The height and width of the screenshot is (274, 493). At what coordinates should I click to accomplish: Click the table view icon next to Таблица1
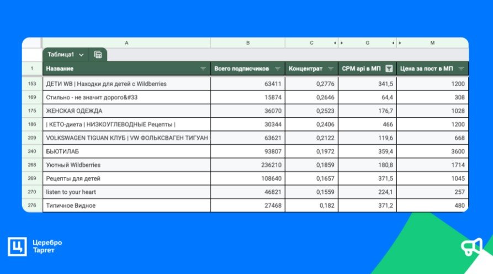98,55
